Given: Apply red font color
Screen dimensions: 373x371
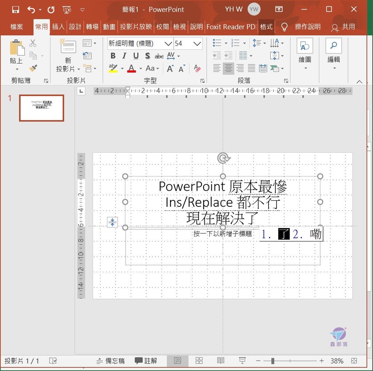Looking at the screenshot, I should [x=131, y=68].
